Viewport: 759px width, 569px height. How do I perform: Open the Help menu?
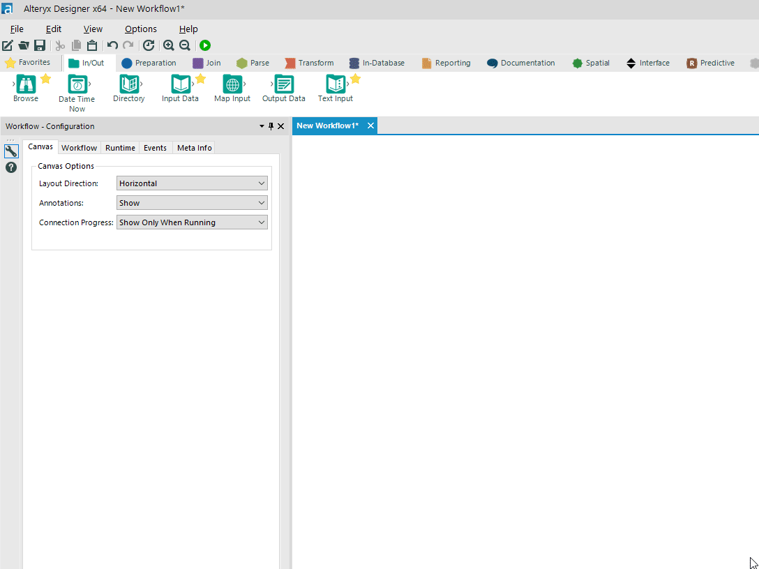(188, 29)
